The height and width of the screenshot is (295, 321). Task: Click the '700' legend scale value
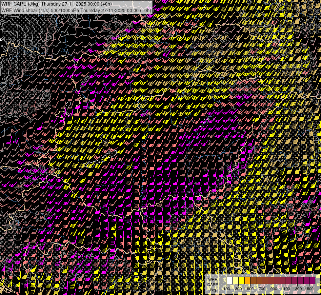[x=262, y=289]
